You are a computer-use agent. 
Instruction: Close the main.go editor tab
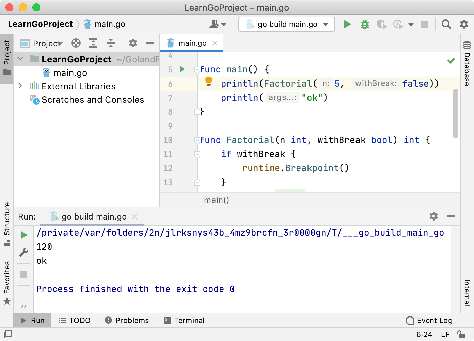pyautogui.click(x=215, y=43)
